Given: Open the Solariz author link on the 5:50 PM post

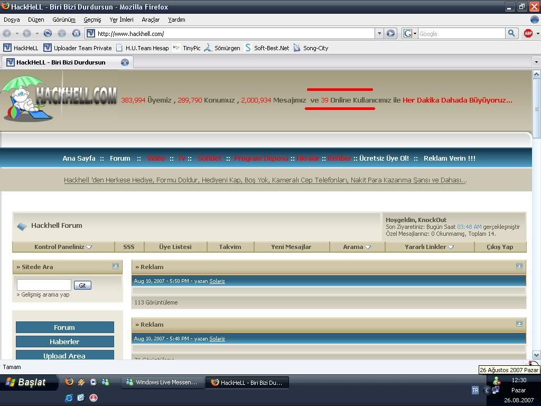Looking at the screenshot, I should click(x=217, y=281).
